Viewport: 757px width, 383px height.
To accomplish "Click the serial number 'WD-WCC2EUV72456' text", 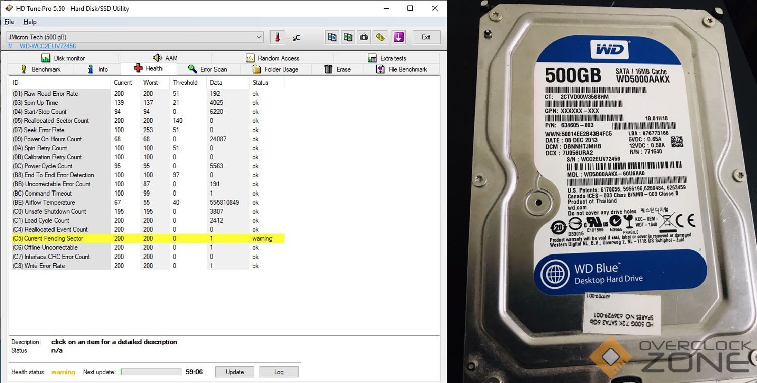I will tap(48, 46).
